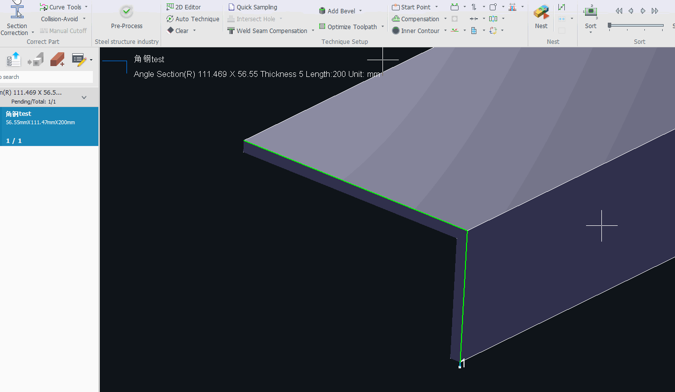Step forward with single right arrow
The width and height of the screenshot is (675, 392).
[x=643, y=11]
